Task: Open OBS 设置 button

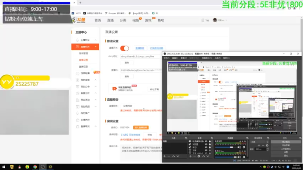Action: (x=286, y=152)
